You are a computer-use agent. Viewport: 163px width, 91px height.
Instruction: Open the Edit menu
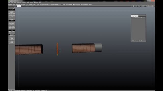tap(12, 3)
